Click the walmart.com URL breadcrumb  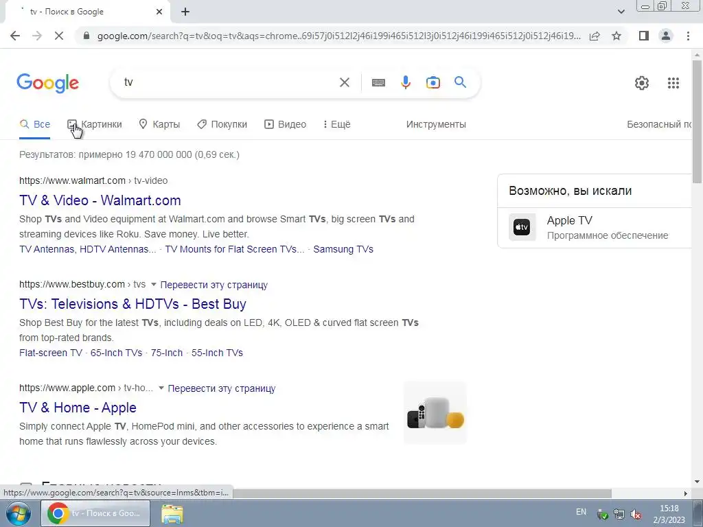click(x=93, y=180)
